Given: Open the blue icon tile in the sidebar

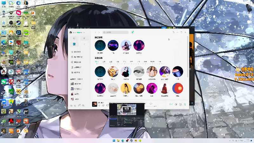Looking at the screenshot, I should 74,44.
